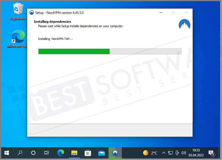Open network status icon in system tray
The height and width of the screenshot is (160, 222).
tap(170, 153)
